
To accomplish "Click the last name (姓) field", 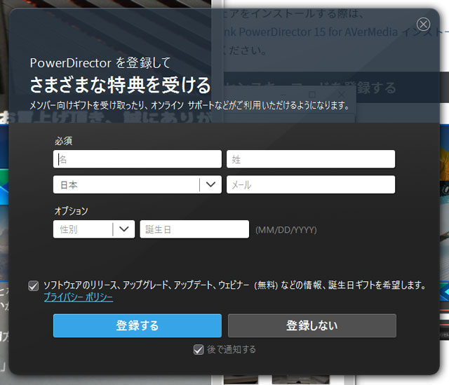I will [x=311, y=159].
